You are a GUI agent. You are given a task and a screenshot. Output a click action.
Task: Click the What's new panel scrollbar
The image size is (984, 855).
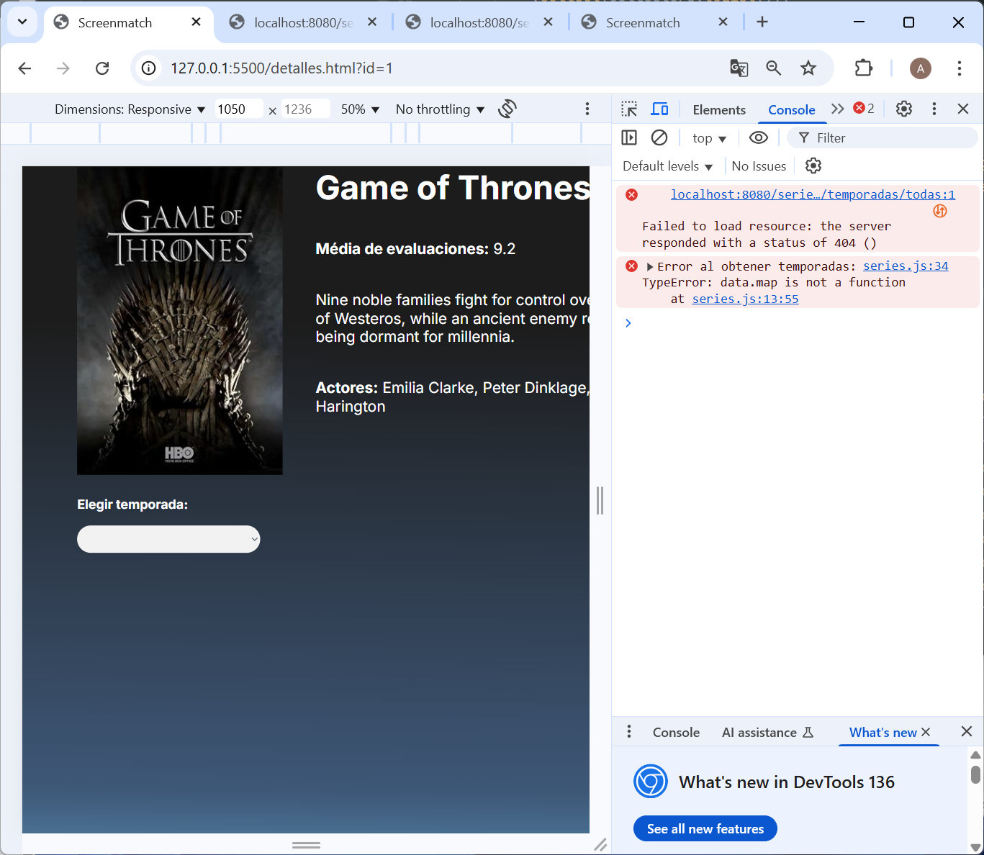[975, 774]
